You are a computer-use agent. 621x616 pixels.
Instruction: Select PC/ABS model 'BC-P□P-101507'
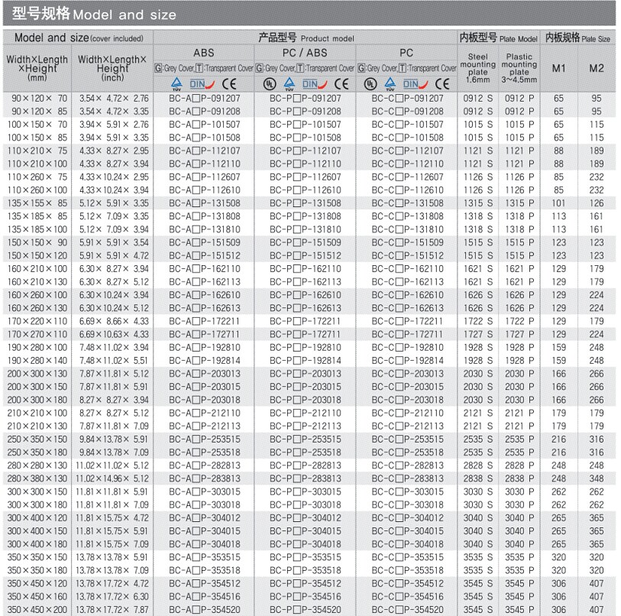pyautogui.click(x=305, y=125)
